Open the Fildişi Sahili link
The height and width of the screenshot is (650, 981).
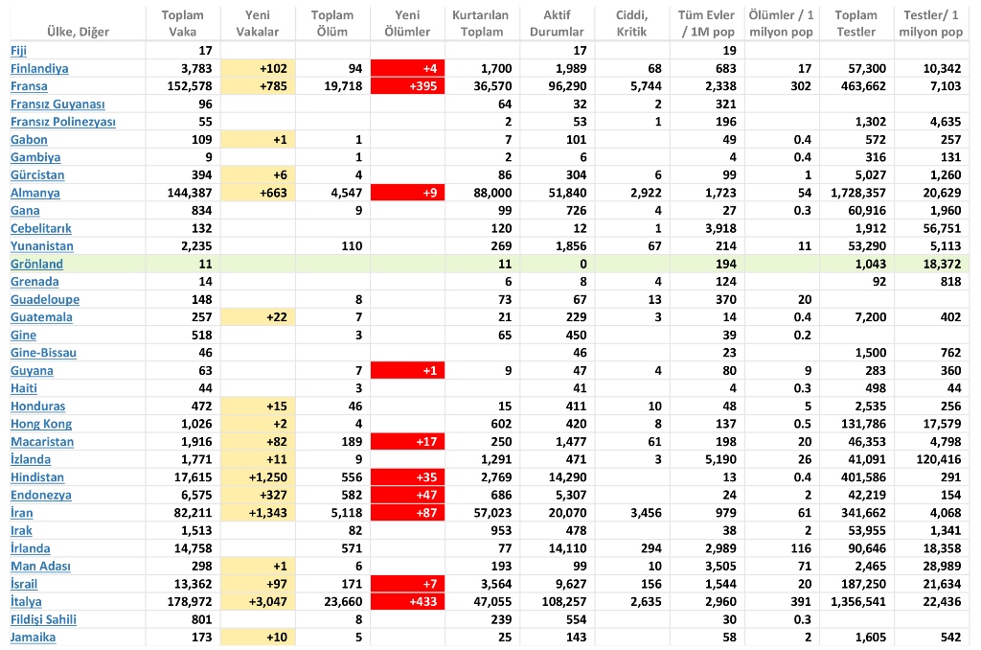pos(43,619)
